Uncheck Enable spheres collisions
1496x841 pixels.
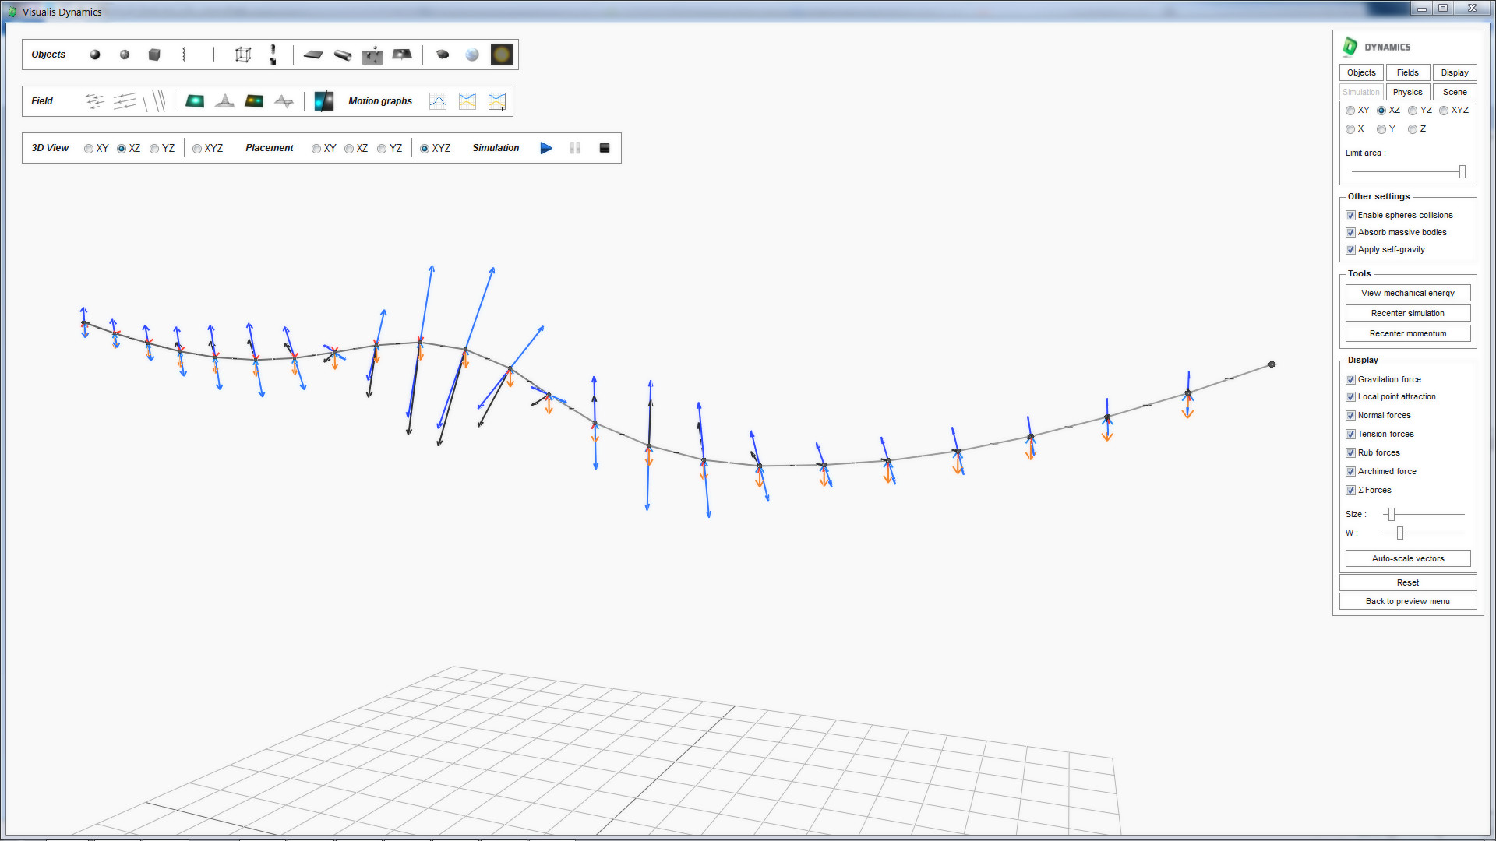pos(1351,215)
